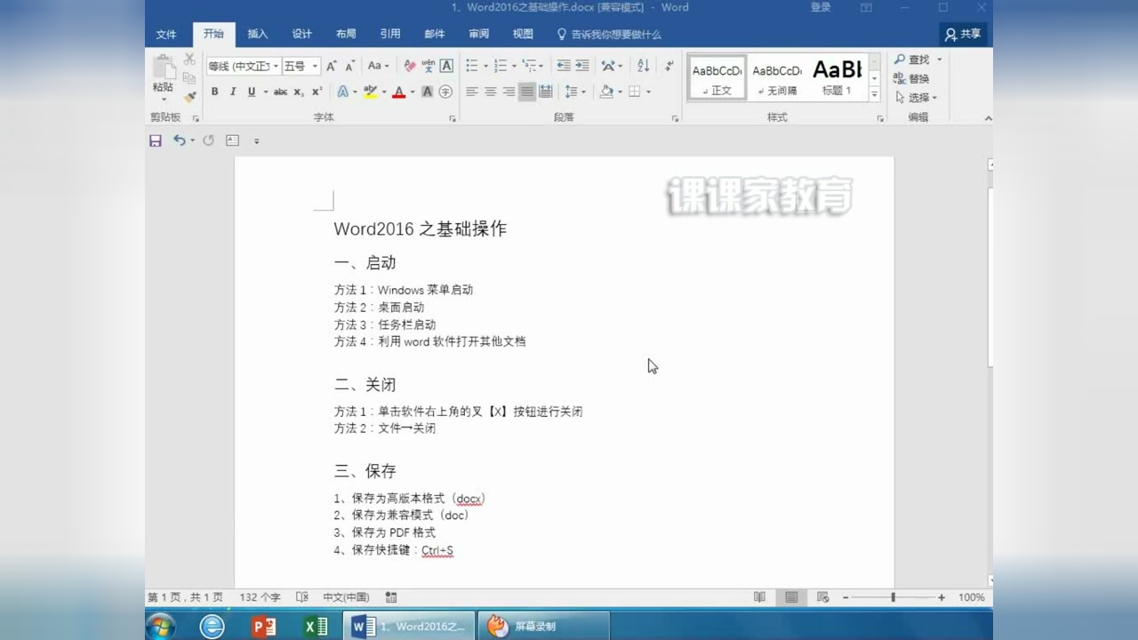This screenshot has height=640, width=1138.
Task: Click Replace (替换) button
Action: pyautogui.click(x=912, y=78)
